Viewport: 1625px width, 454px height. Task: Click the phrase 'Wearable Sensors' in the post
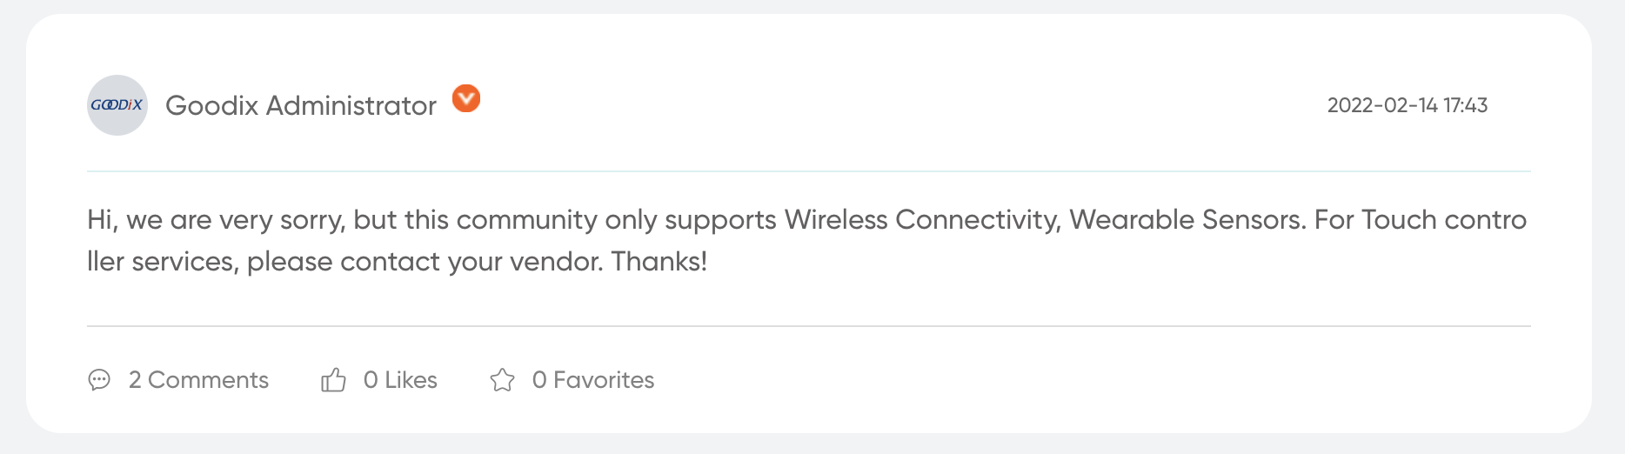(1187, 220)
